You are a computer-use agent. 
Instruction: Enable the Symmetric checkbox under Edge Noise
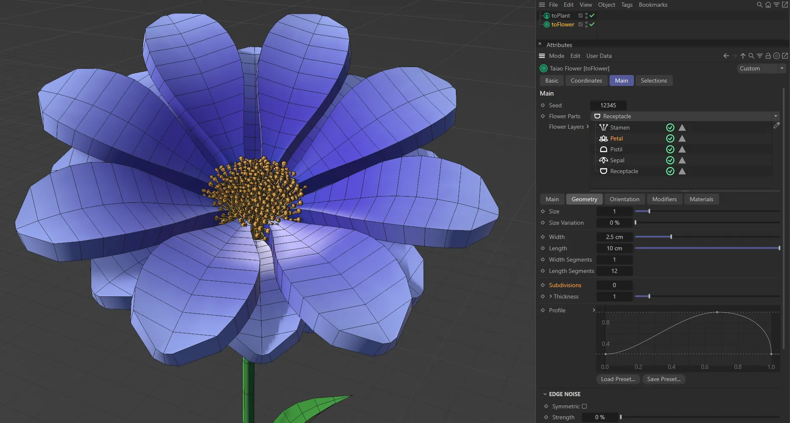pos(585,406)
